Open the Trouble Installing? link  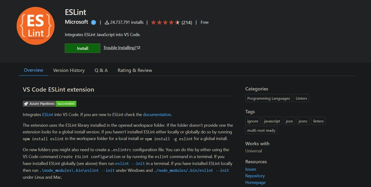(122, 48)
